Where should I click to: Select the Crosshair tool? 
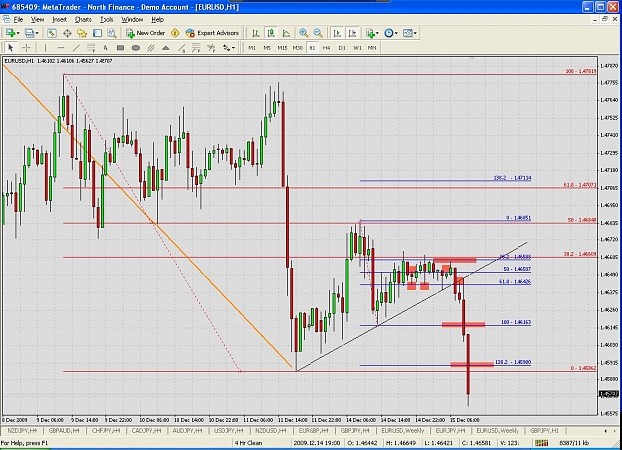(26, 48)
